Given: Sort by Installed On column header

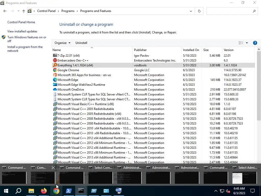Looking at the screenshot, I should coord(191,50).
